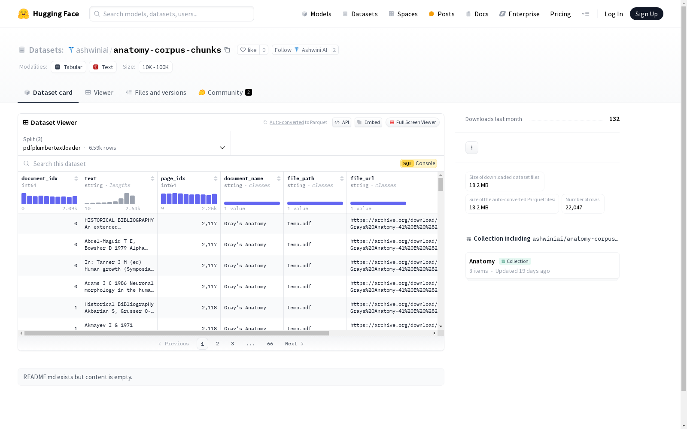The width and height of the screenshot is (687, 429).
Task: Open the Viewer tab
Action: click(99, 92)
